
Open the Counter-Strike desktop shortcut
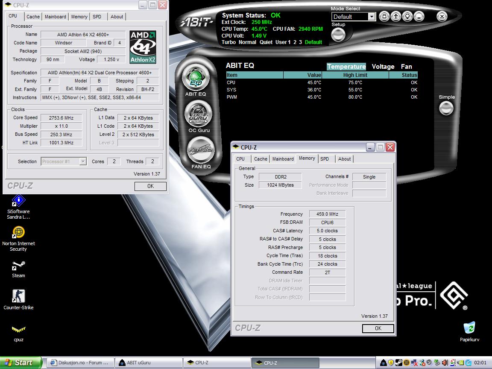click(x=18, y=300)
